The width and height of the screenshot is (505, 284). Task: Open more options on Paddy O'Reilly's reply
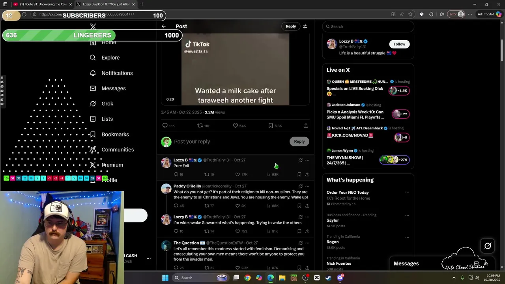point(307,186)
